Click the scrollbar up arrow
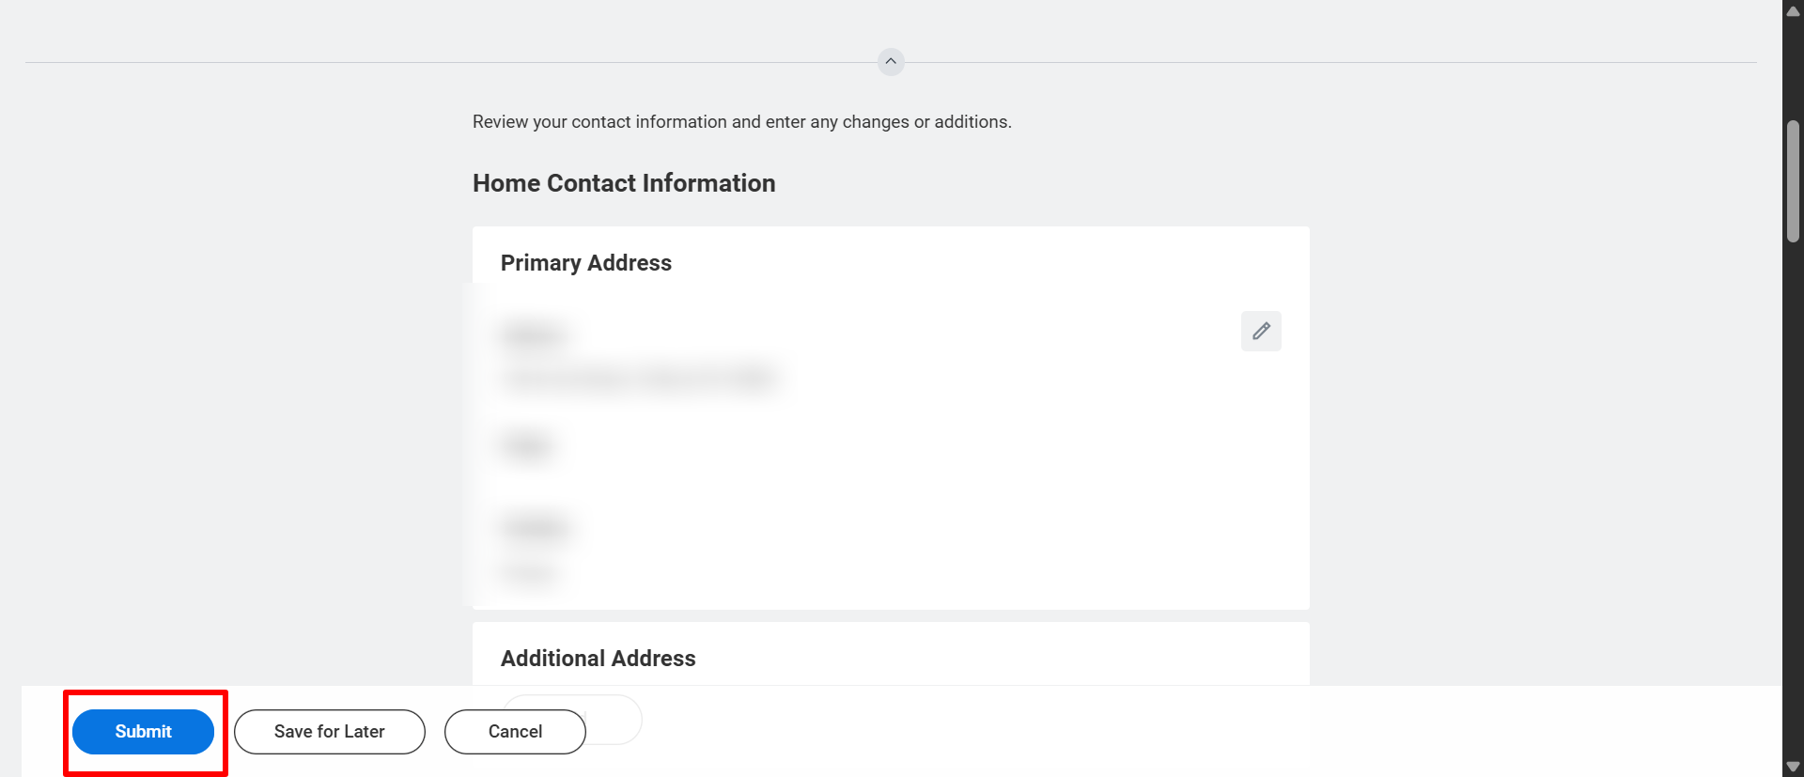1804x777 pixels. (x=1793, y=10)
